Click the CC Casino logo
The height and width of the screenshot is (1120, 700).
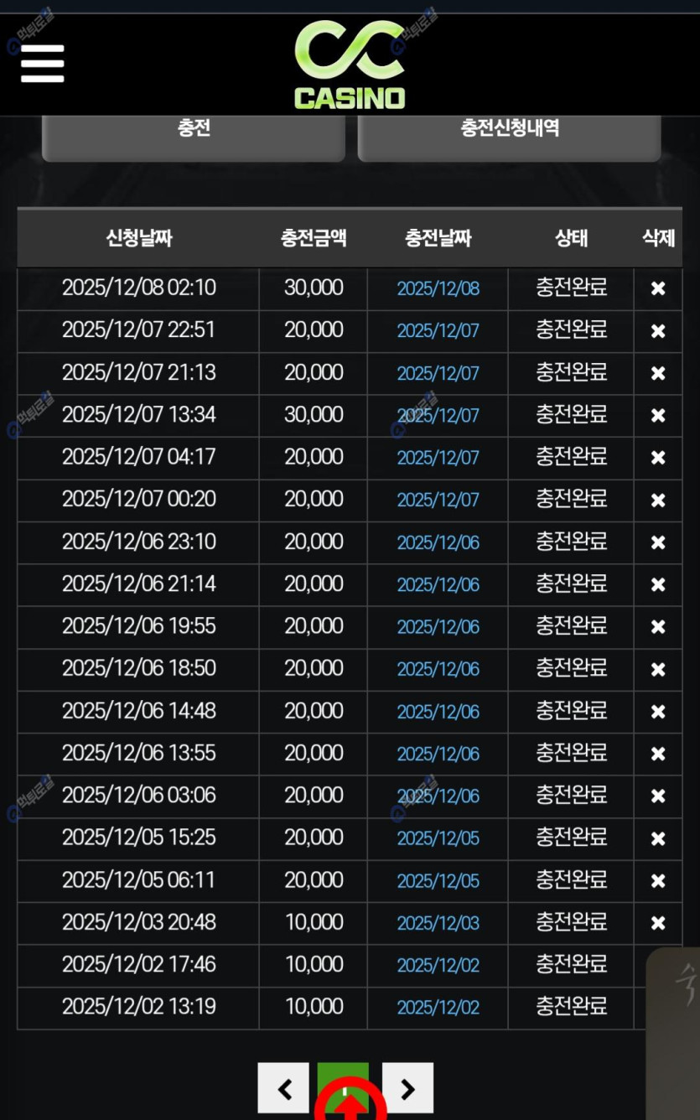point(350,65)
